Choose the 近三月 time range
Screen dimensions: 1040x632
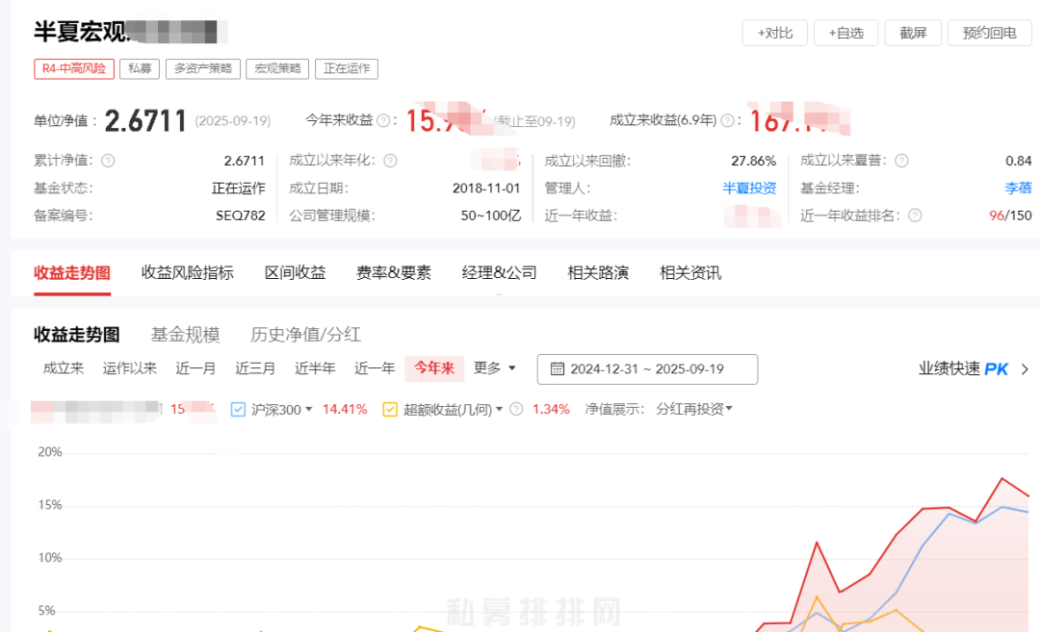pos(255,368)
